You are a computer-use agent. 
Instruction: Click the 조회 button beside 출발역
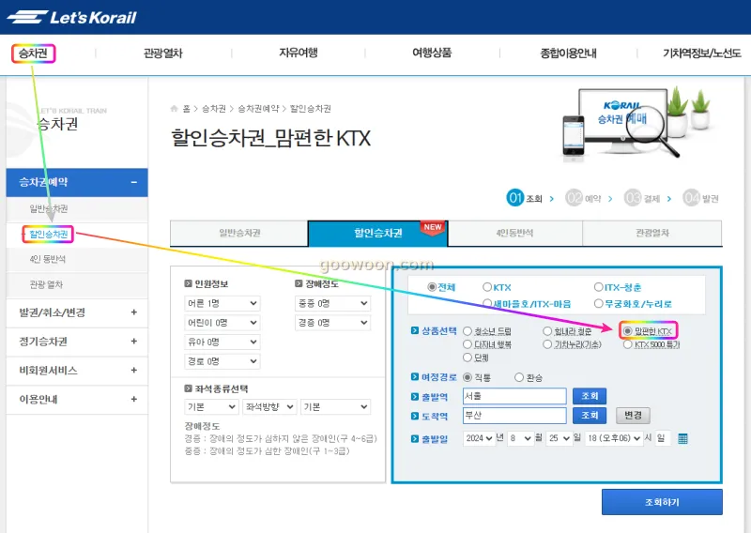590,396
